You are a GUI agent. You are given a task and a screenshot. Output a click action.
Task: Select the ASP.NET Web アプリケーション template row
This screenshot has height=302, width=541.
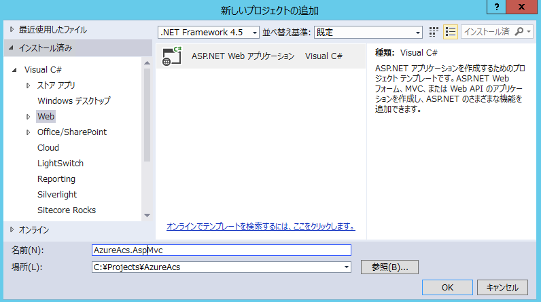(261, 56)
